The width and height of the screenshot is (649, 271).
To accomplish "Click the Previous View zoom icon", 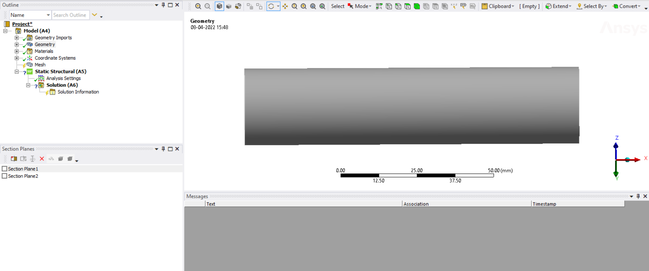I will pyautogui.click(x=198, y=6).
